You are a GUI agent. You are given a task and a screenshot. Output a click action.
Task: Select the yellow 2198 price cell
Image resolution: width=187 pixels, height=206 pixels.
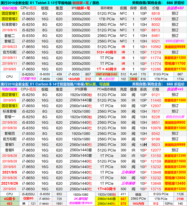click(180, 199)
